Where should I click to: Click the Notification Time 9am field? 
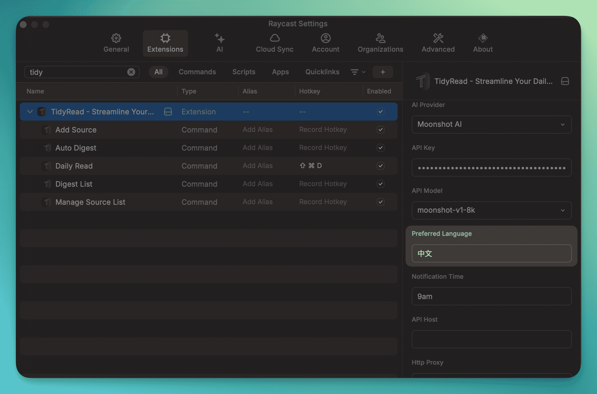tap(491, 296)
